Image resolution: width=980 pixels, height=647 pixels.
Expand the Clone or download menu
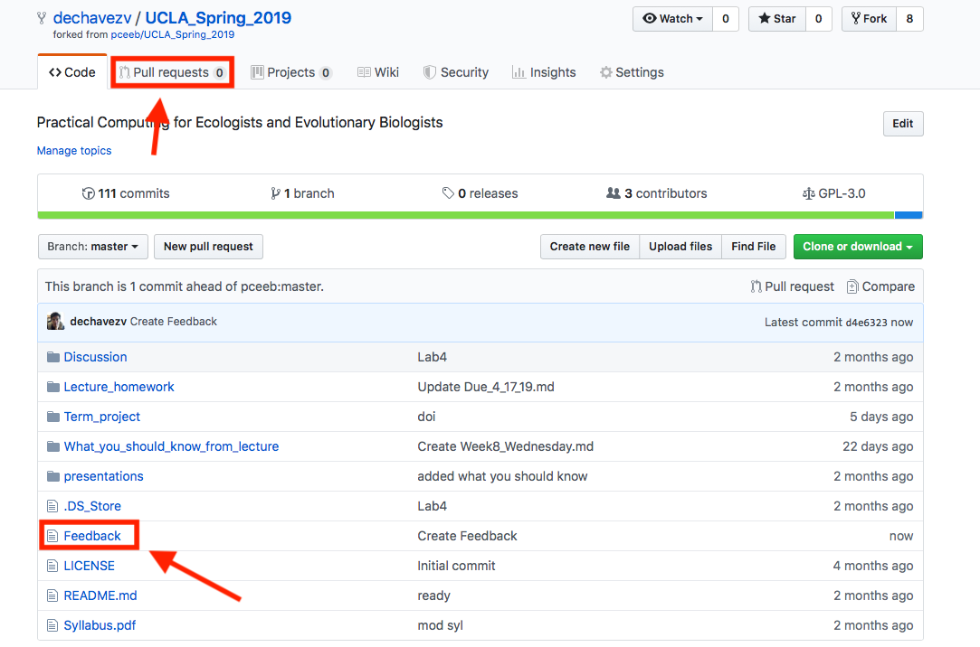pos(858,247)
